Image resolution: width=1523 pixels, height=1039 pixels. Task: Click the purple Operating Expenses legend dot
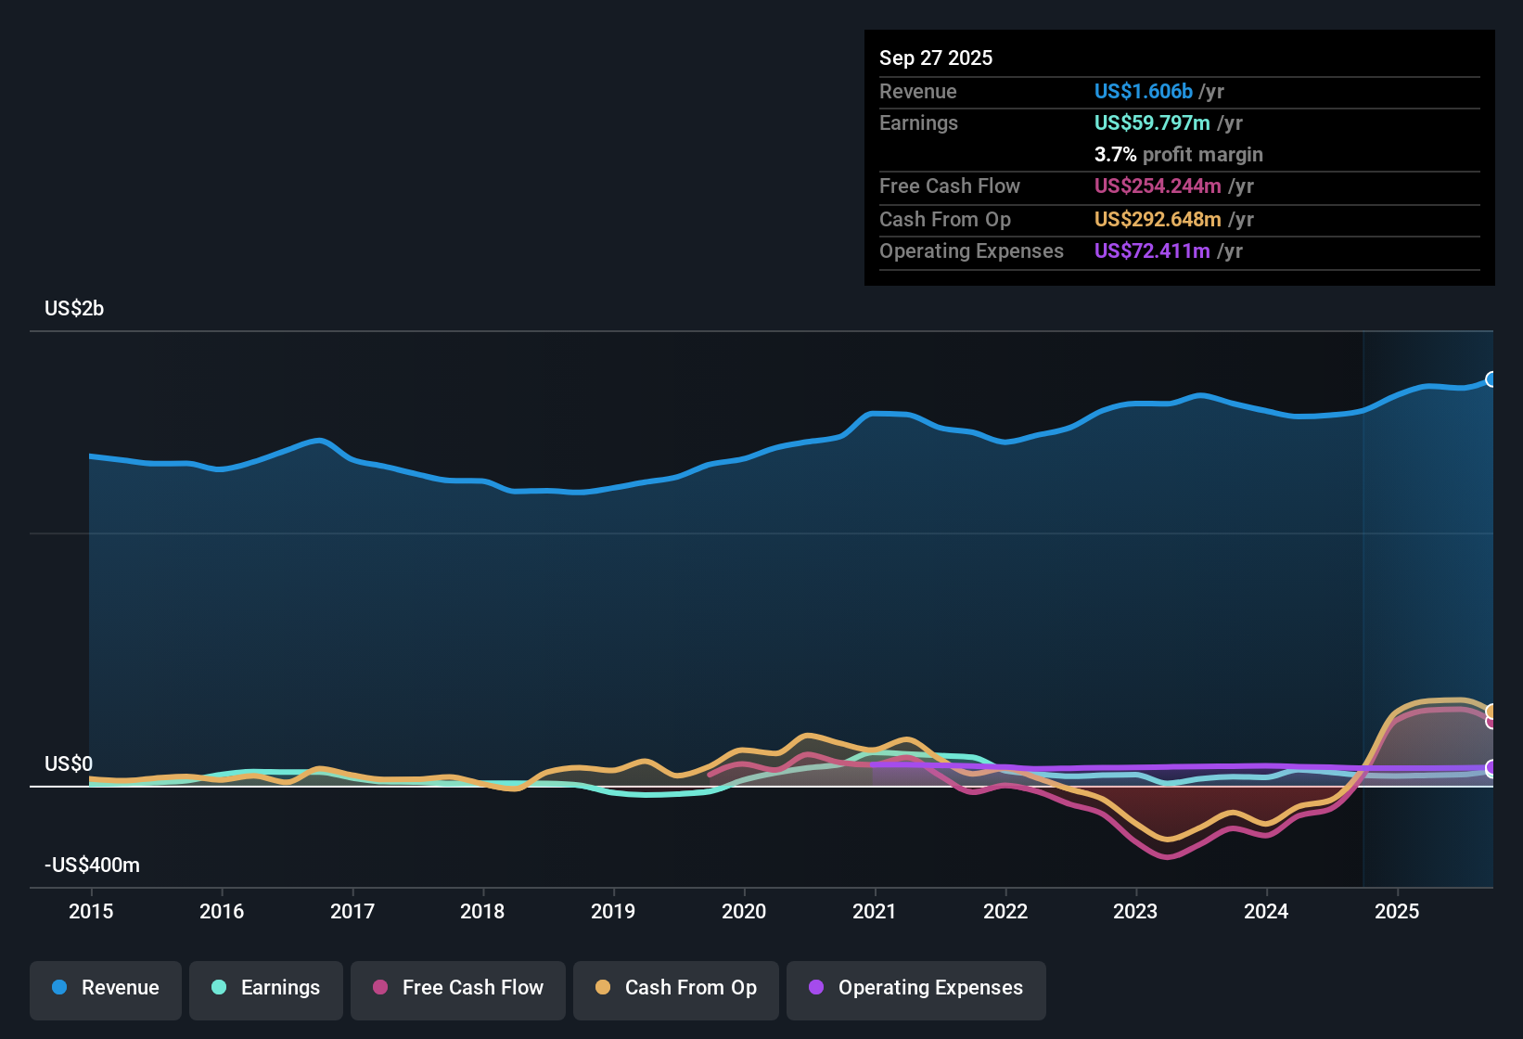(x=814, y=988)
